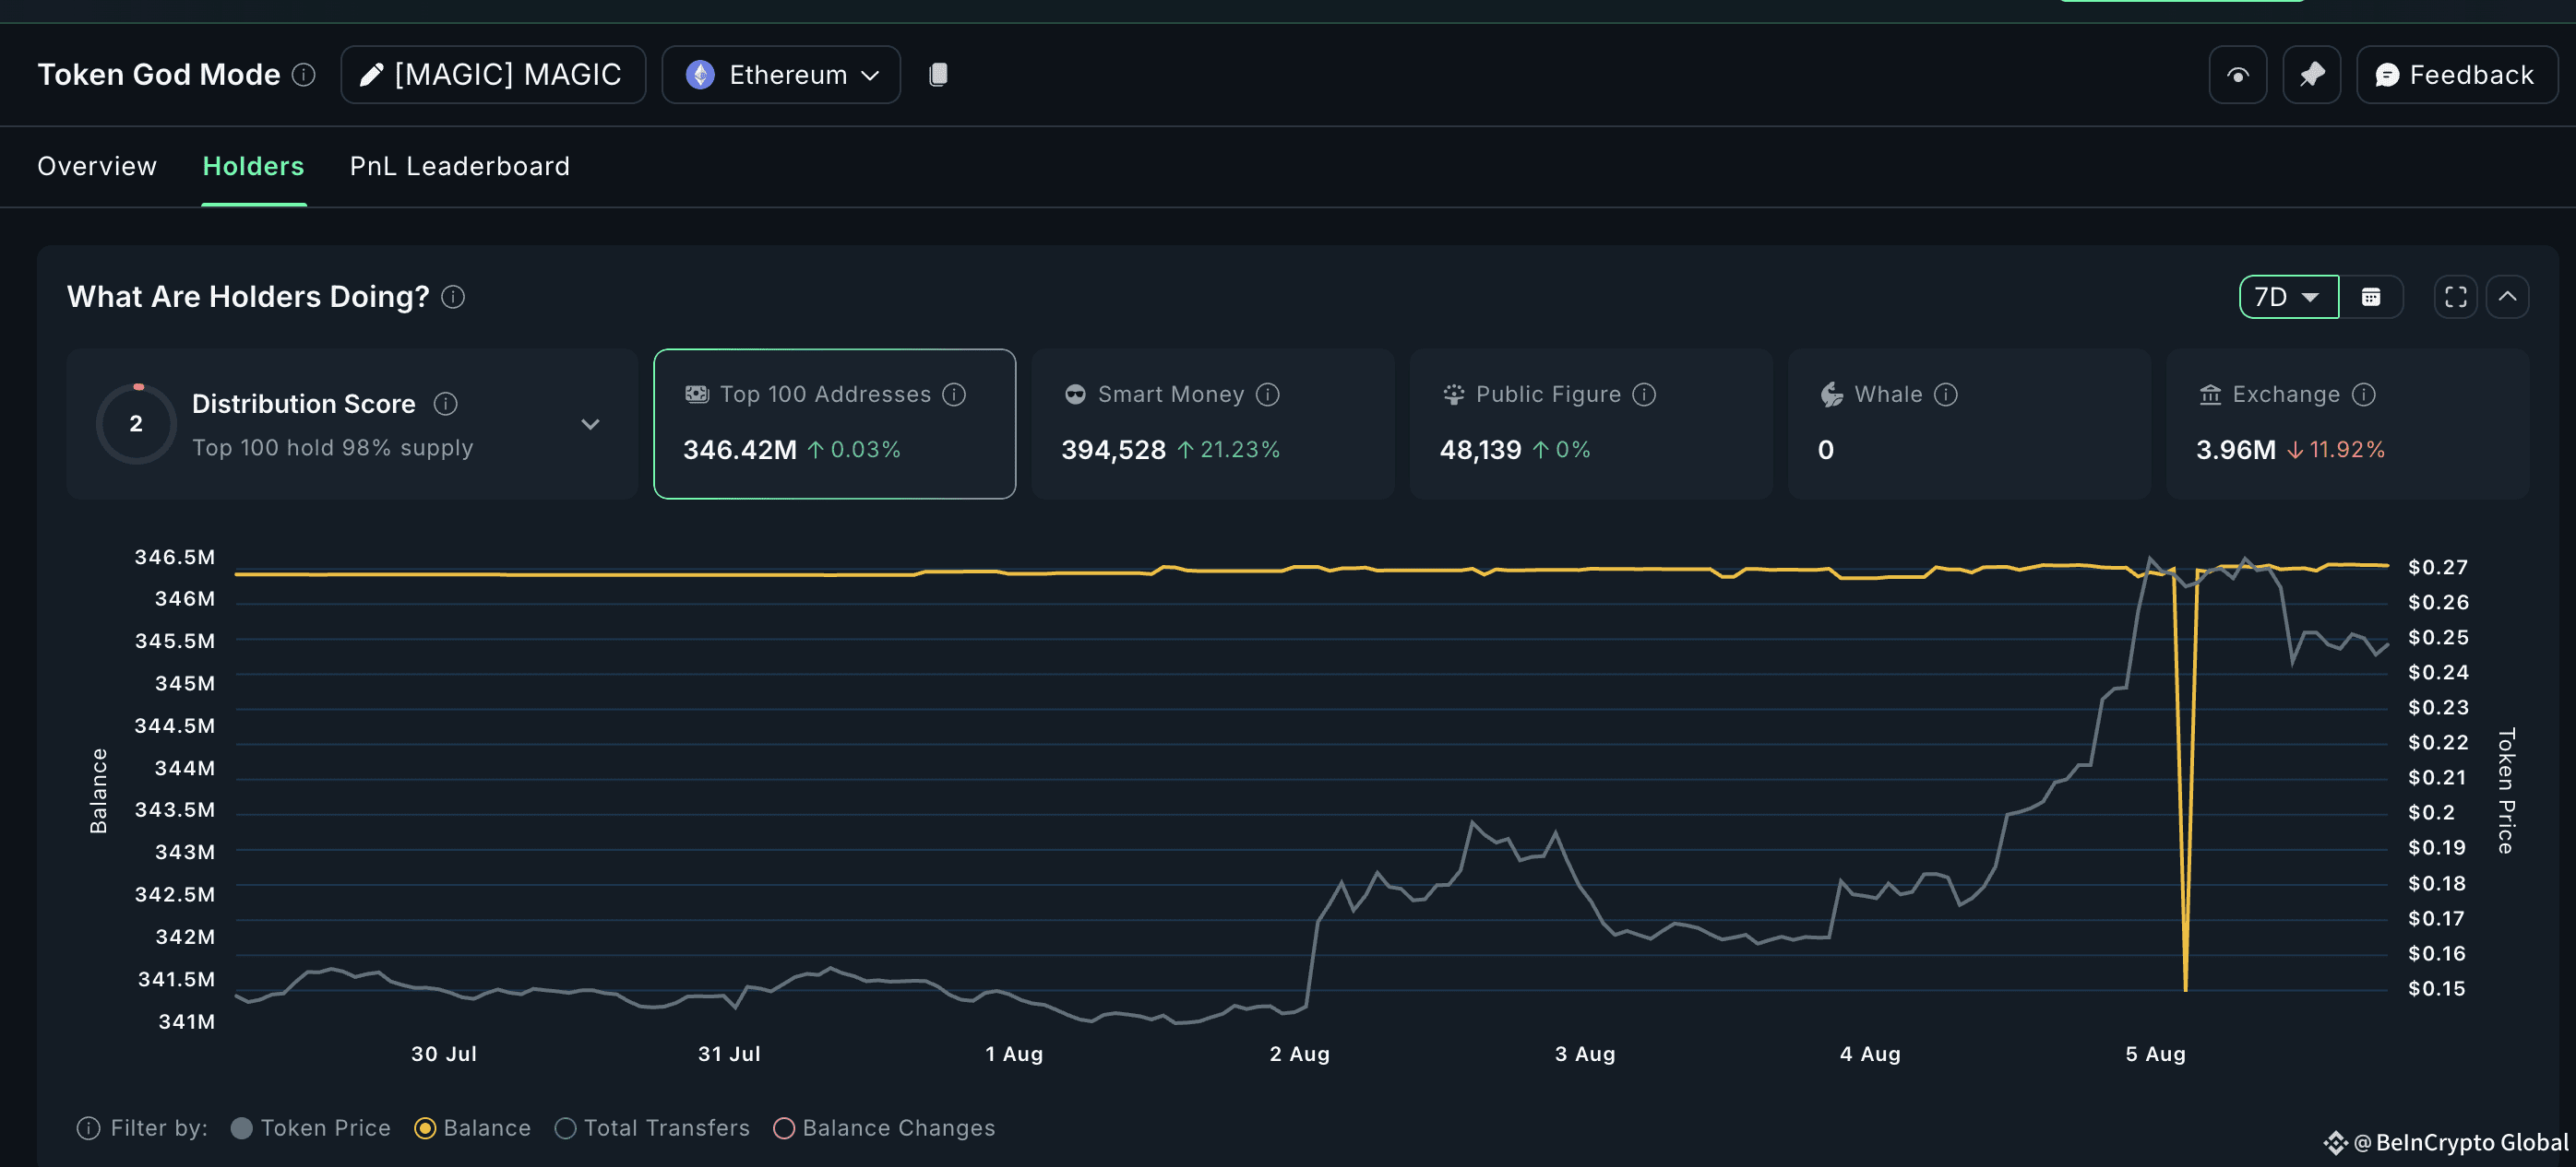
Task: Collapse the holders panel with chevron up
Action: (x=2508, y=297)
